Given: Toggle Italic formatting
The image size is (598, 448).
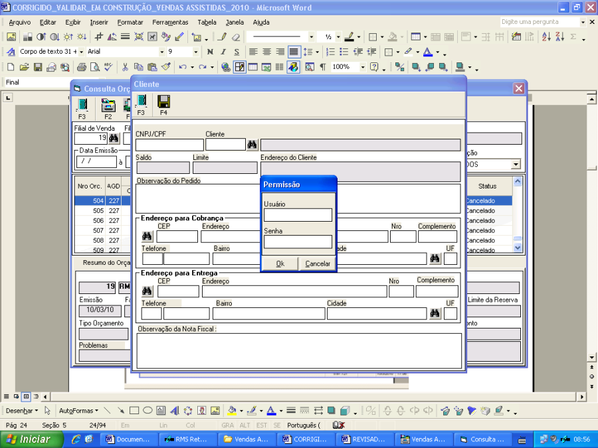Looking at the screenshot, I should pyautogui.click(x=223, y=51).
